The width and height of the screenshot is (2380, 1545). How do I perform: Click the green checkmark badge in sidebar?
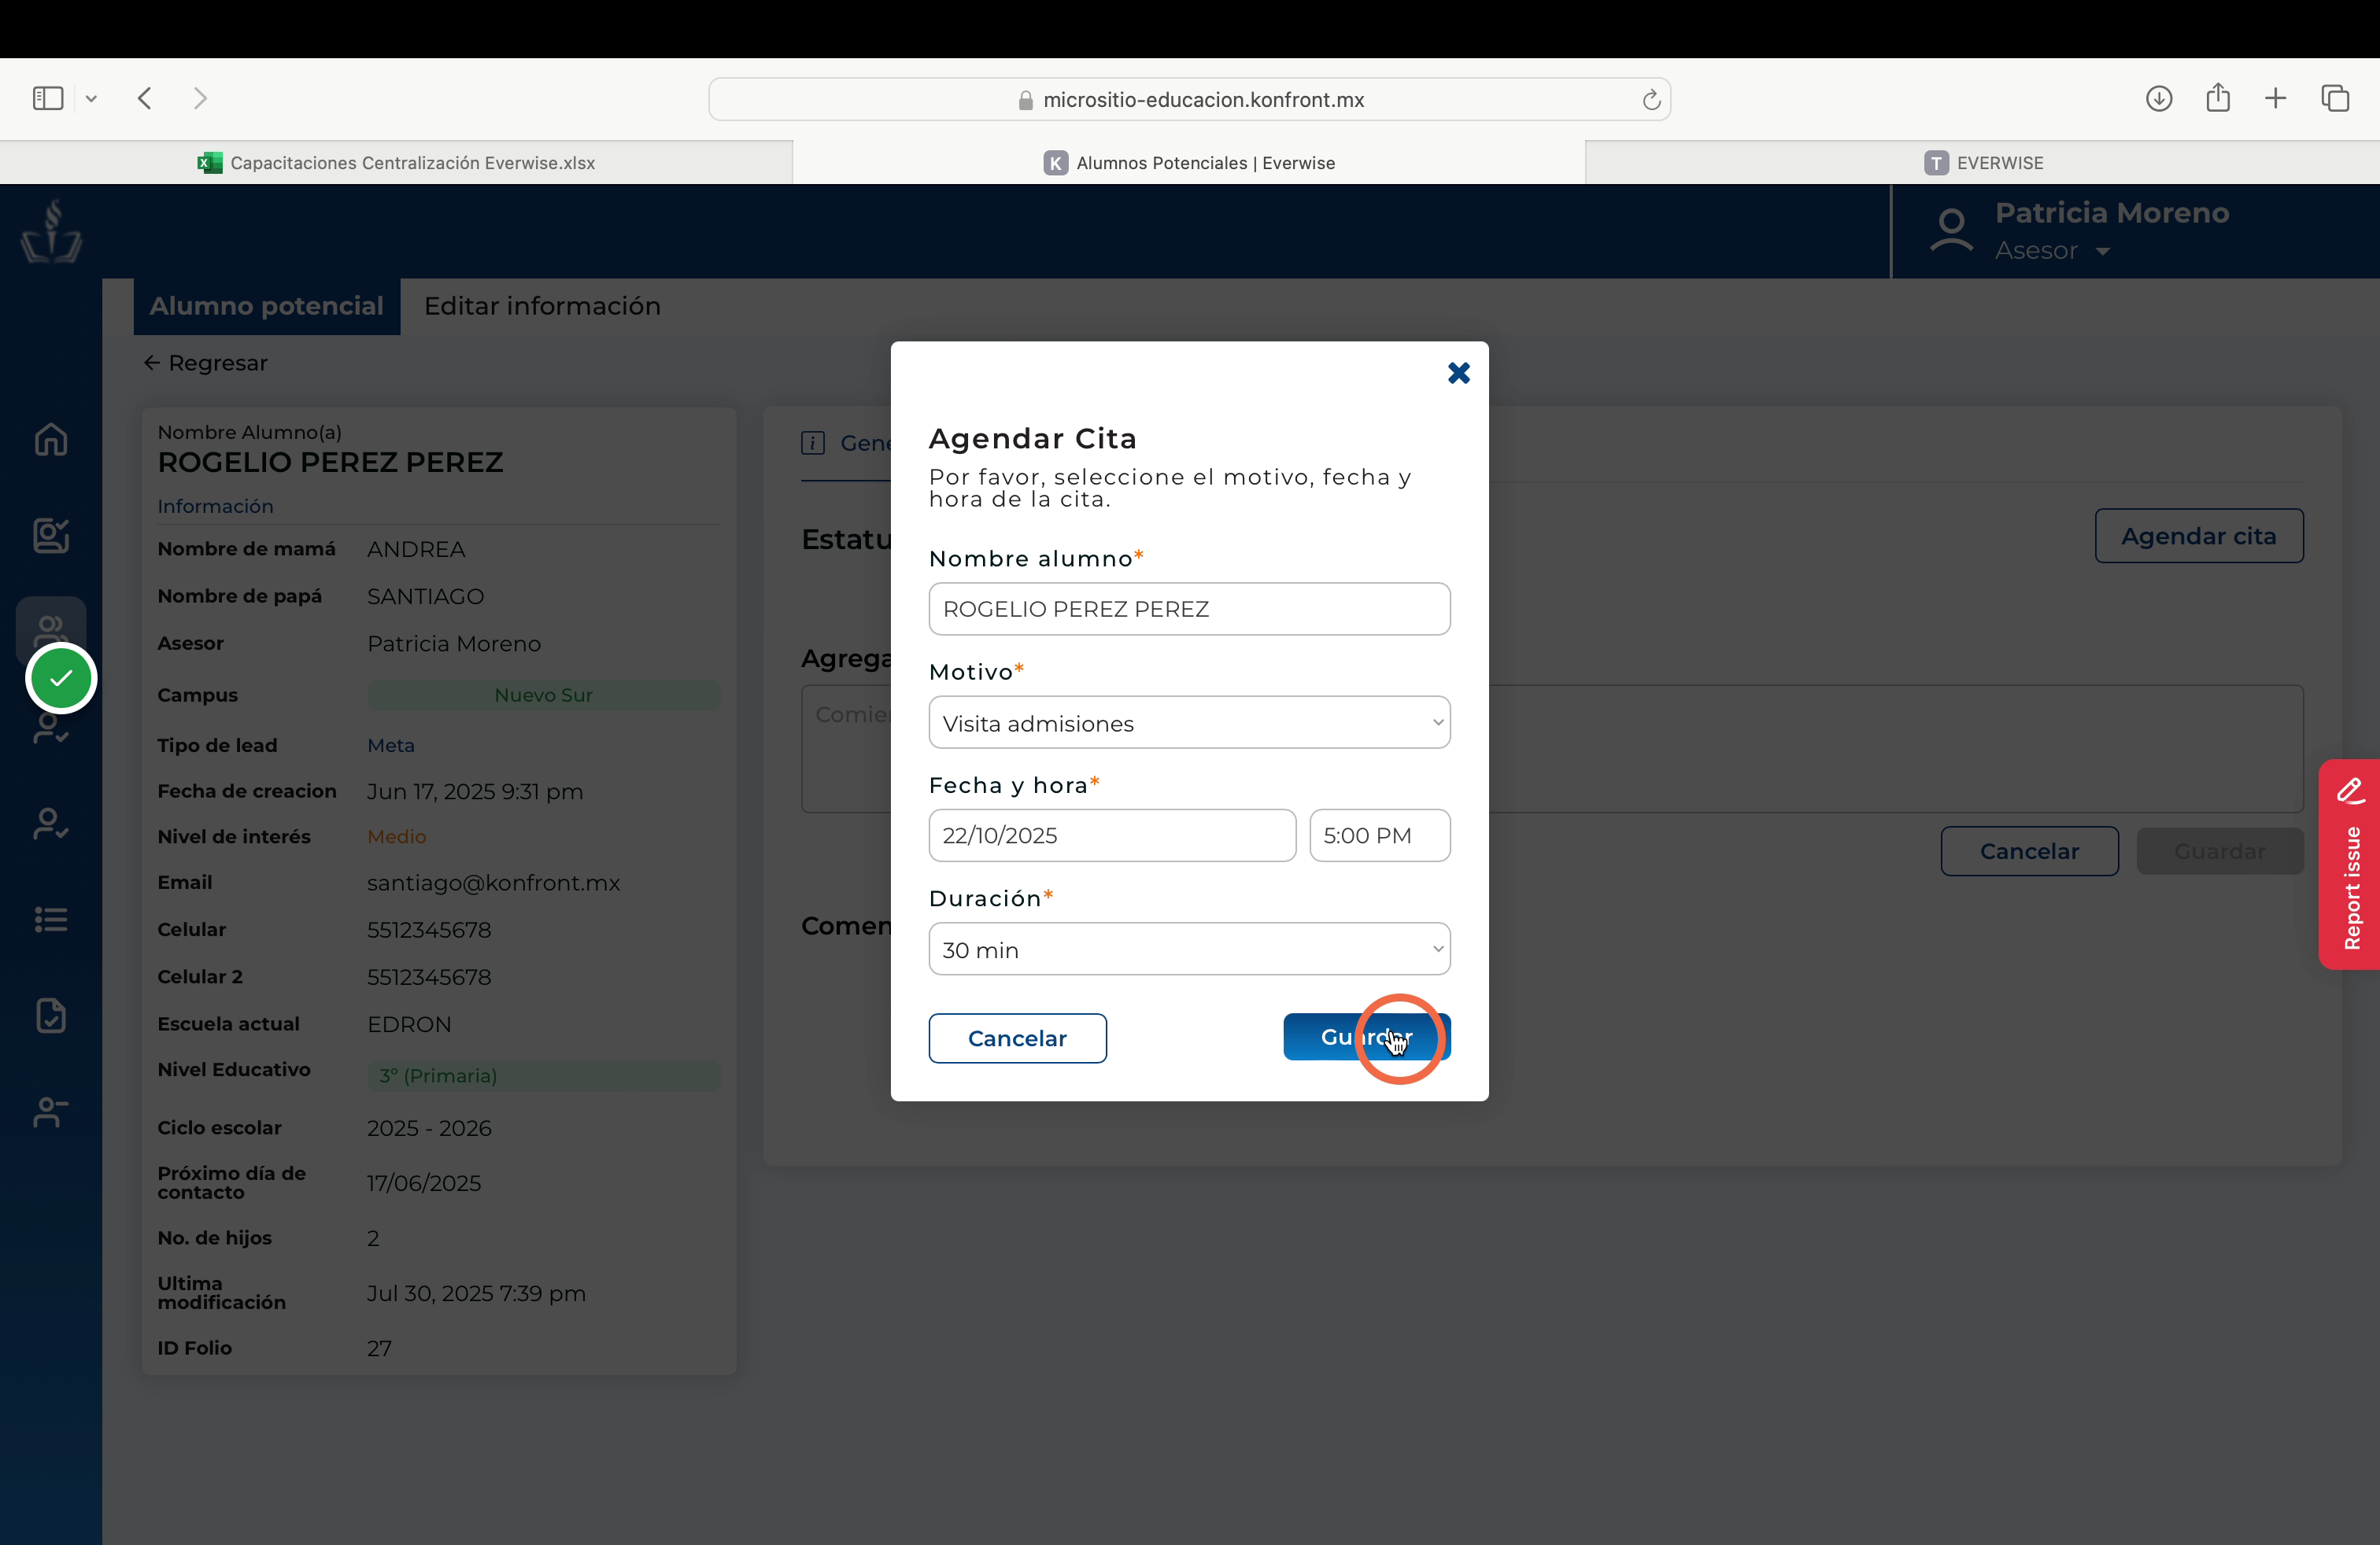[61, 679]
